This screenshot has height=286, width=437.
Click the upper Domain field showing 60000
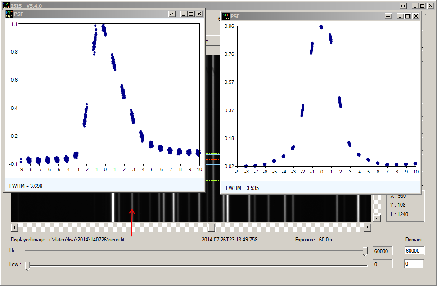[x=414, y=251]
